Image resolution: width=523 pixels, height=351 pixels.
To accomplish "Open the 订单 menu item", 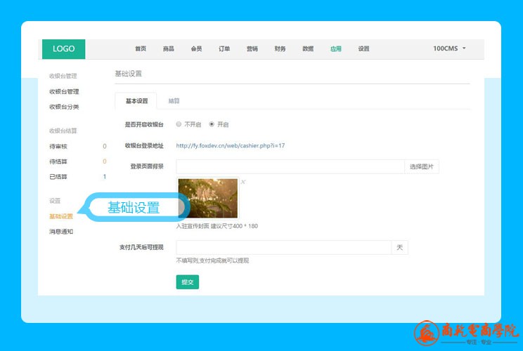I will click(x=224, y=48).
